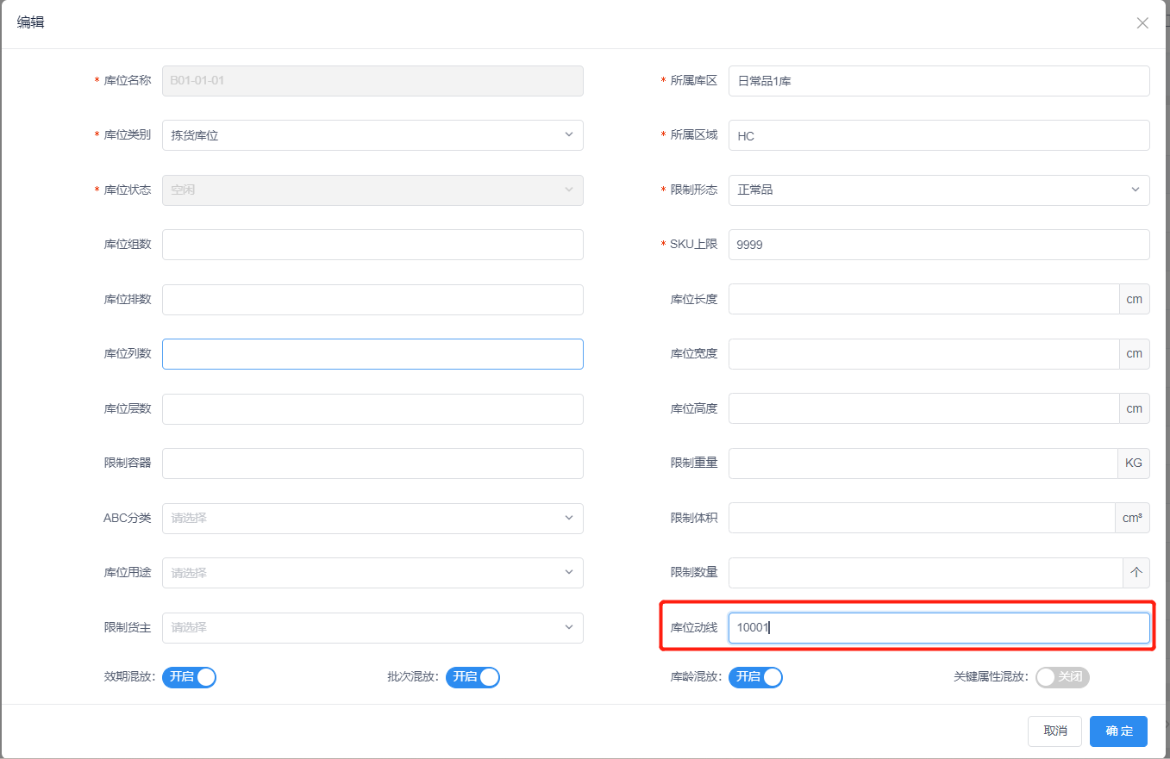Click the 库位列数 input field

(372, 354)
